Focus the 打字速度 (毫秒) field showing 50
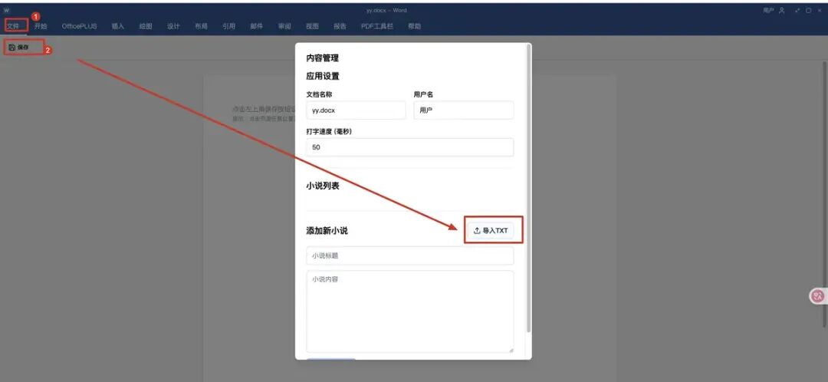Screen dimensions: 828x382 [409, 147]
